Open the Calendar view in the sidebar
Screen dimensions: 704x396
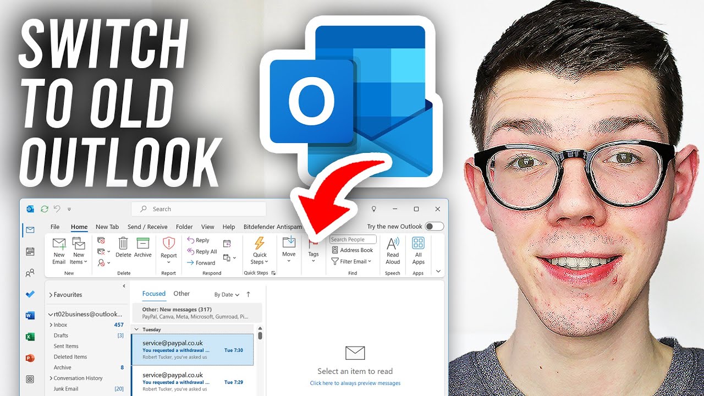30,251
